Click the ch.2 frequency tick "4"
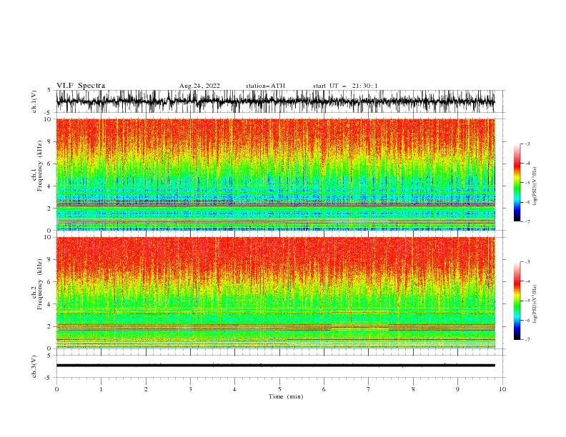The height and width of the screenshot is (437, 566). [49, 304]
